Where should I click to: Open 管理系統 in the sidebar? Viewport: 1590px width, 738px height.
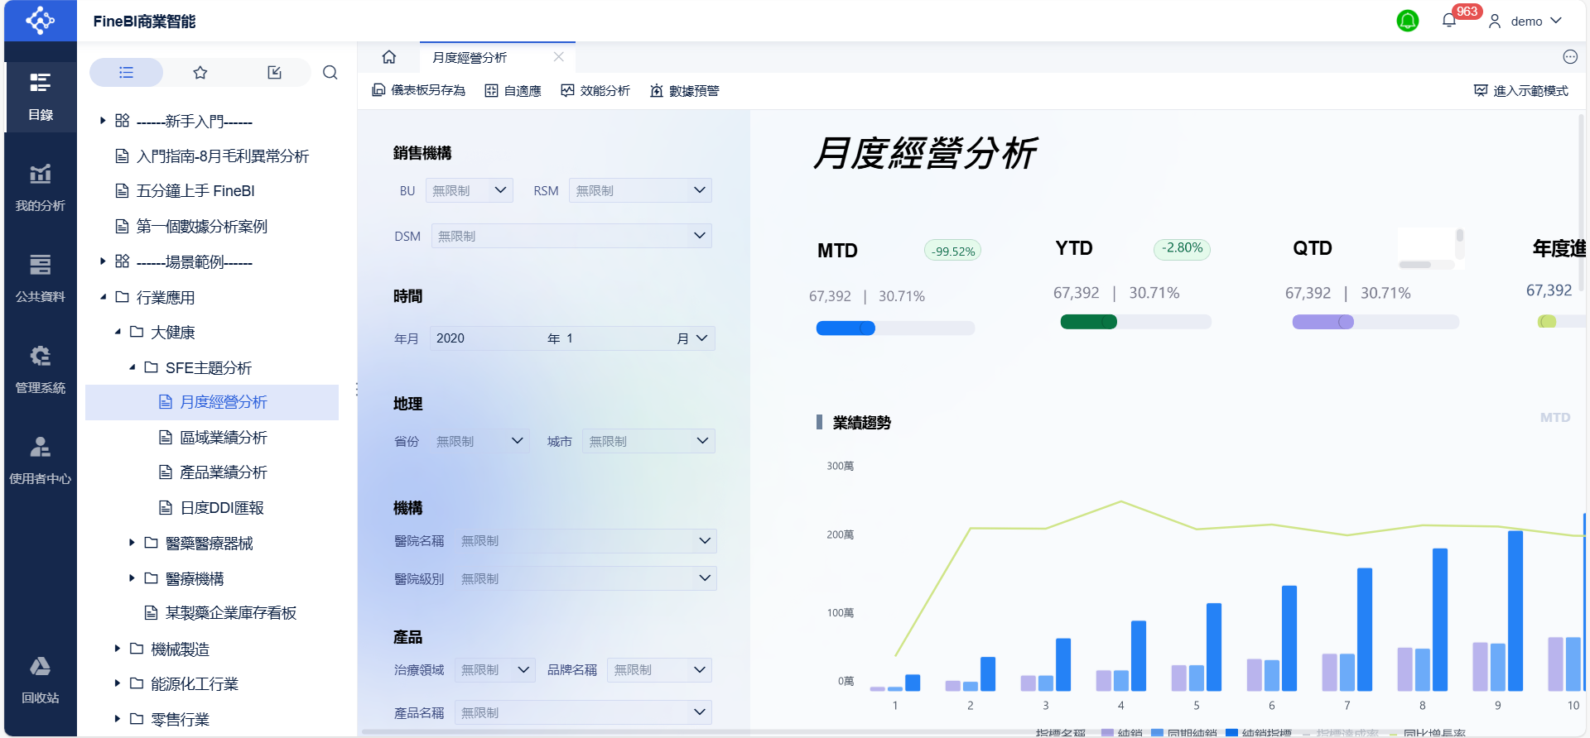(40, 370)
